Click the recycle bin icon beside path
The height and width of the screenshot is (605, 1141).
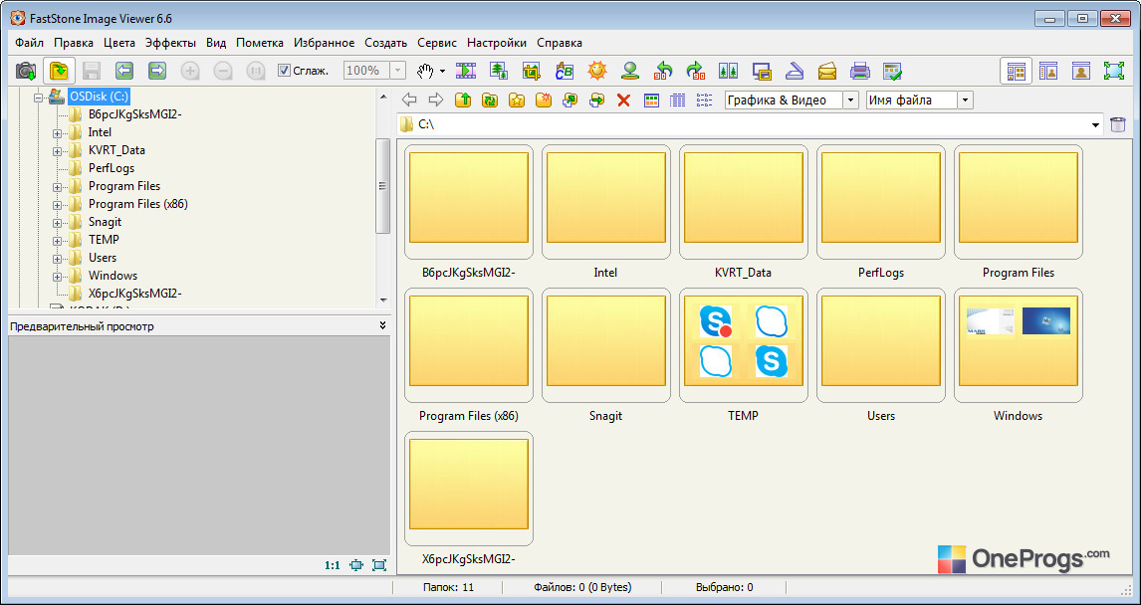click(1118, 124)
